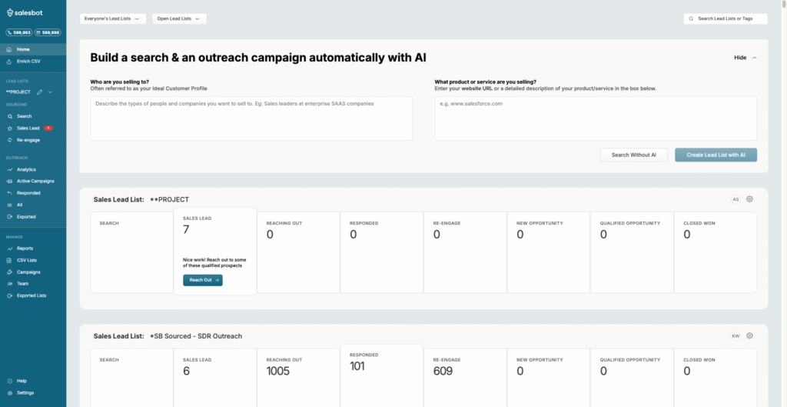Expand the Open Lead Lists dropdown
The image size is (787, 407).
coord(179,18)
